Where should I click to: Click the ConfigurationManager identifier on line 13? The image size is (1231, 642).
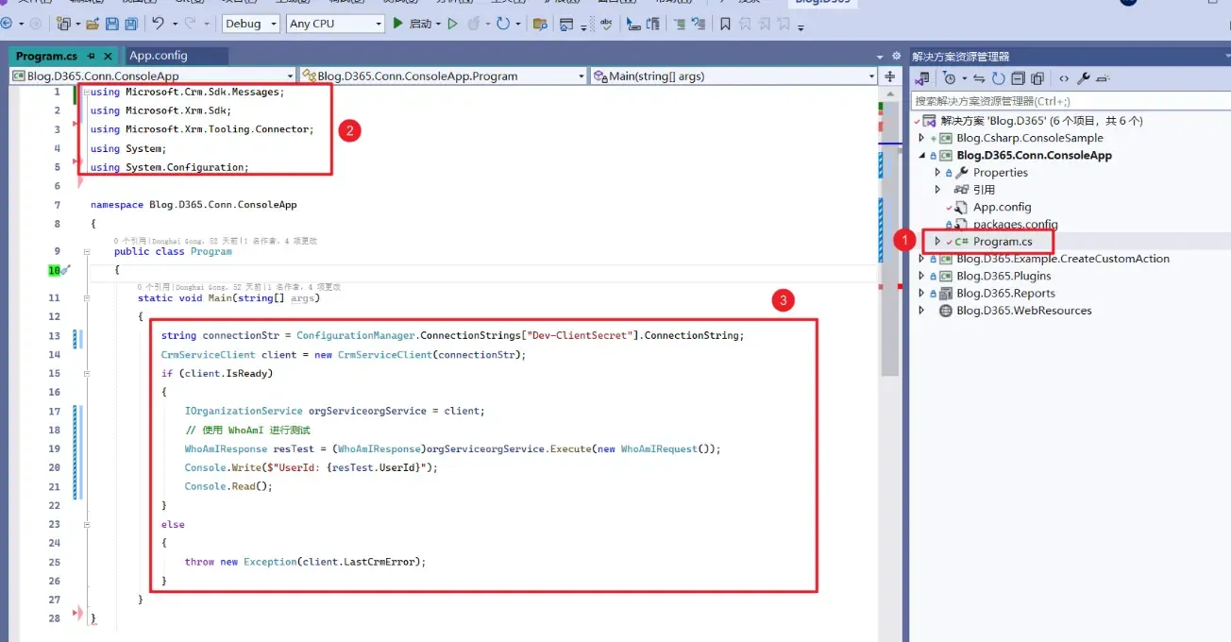tap(356, 335)
